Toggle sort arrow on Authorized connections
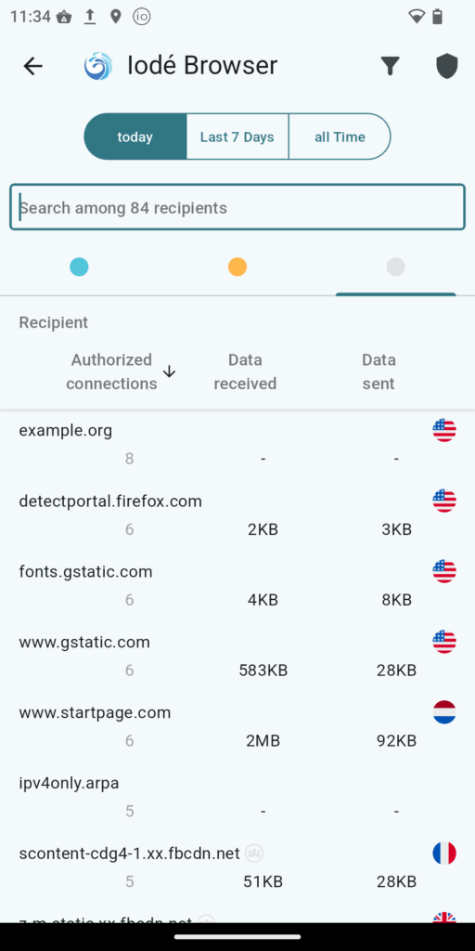This screenshot has height=951, width=475. (x=170, y=371)
